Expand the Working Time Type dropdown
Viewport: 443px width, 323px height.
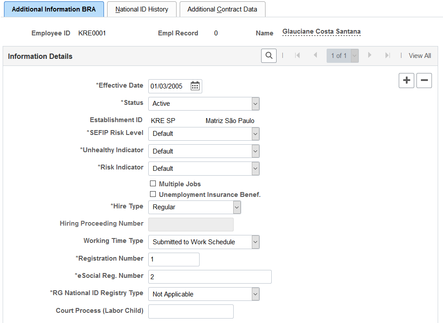pyautogui.click(x=204, y=242)
